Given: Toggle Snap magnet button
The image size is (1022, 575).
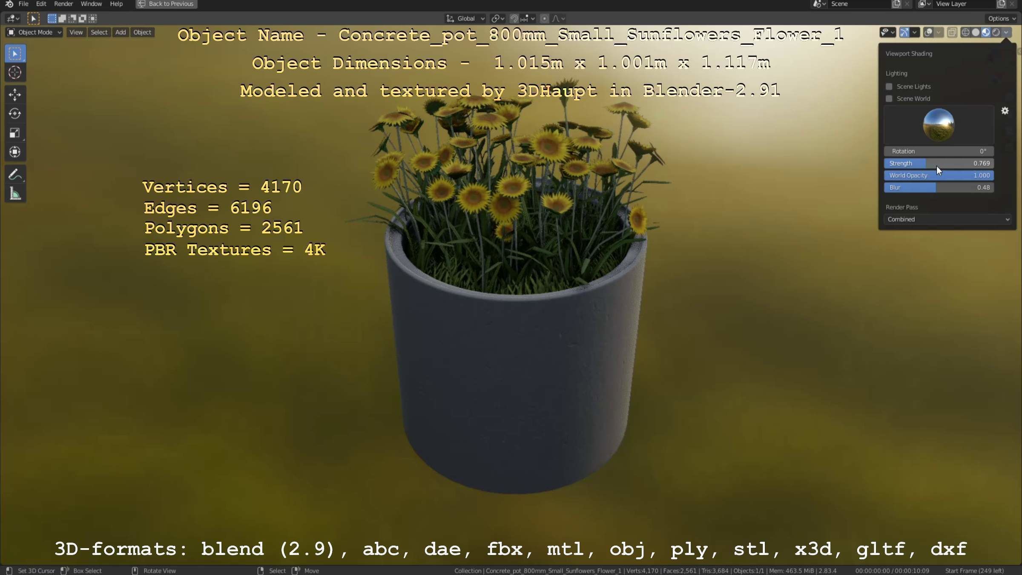Looking at the screenshot, I should click(x=514, y=18).
